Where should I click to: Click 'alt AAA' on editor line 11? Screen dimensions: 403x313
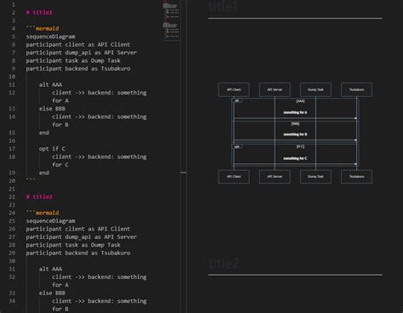[x=50, y=84]
